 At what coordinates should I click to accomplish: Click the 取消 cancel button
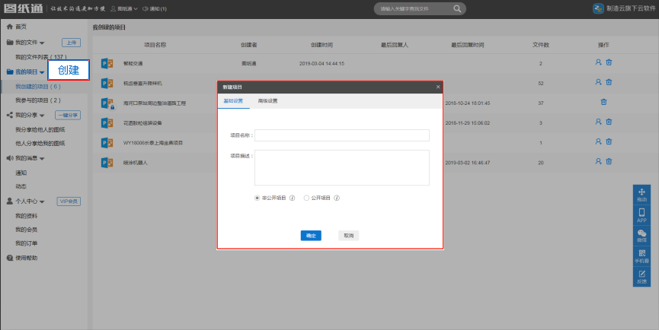coord(348,236)
